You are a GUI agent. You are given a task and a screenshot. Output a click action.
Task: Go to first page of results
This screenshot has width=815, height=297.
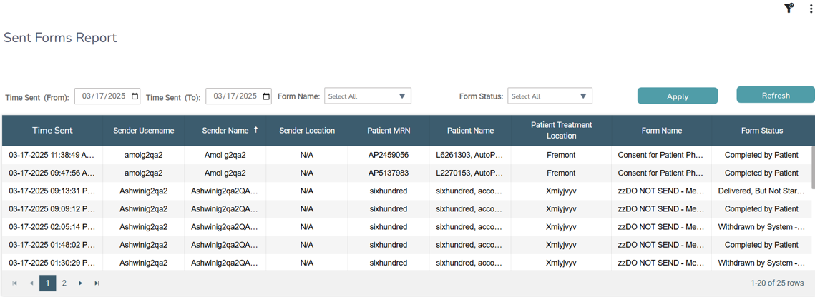click(14, 283)
